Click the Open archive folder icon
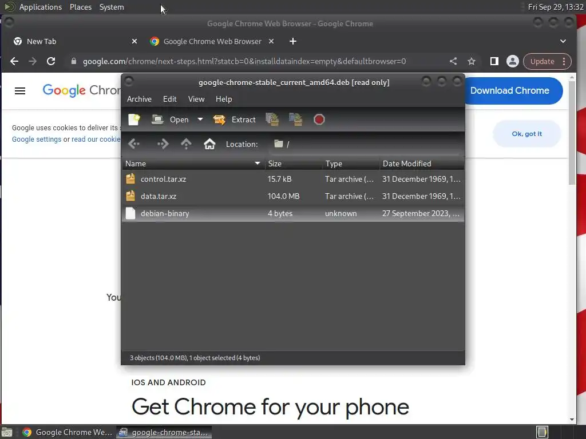 [157, 119]
